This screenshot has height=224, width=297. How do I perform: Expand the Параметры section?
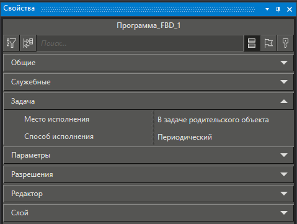148,155
